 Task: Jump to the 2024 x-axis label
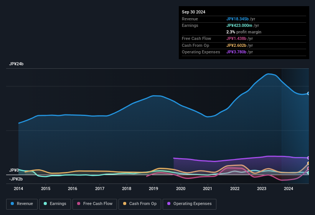tap(289, 189)
